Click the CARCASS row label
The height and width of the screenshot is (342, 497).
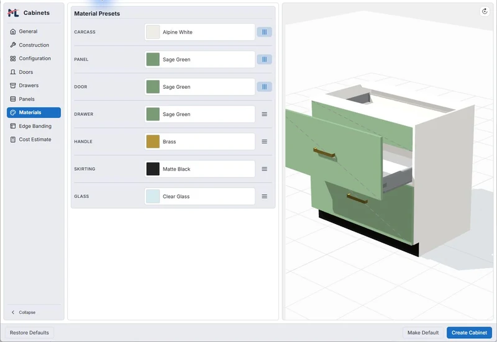(x=84, y=32)
